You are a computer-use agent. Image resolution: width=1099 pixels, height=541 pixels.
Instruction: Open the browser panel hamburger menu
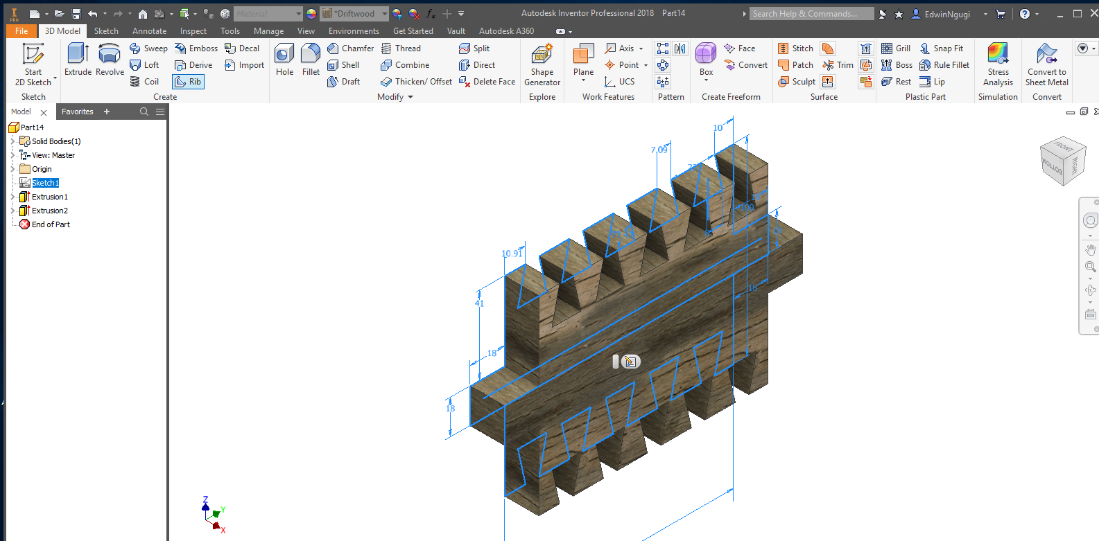point(160,112)
